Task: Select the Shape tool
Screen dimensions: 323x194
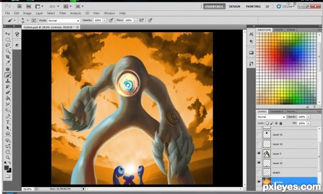Action: (x=8, y=133)
